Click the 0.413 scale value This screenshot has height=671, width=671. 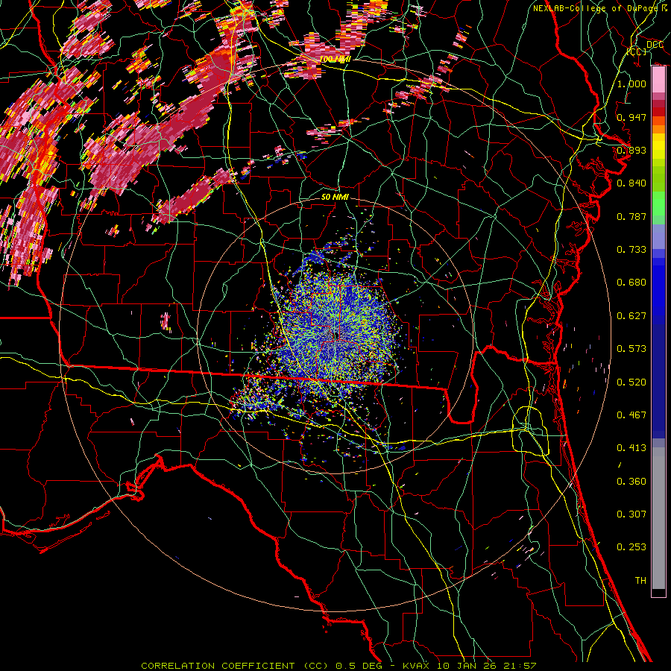(x=631, y=448)
